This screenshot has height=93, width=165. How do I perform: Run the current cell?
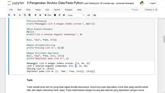[x=48, y=15]
